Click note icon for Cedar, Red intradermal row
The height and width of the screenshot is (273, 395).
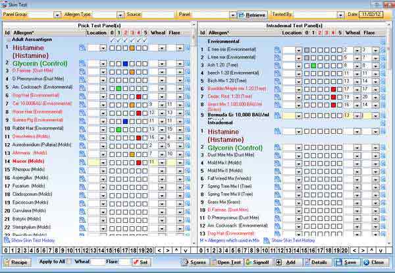pos(277,97)
